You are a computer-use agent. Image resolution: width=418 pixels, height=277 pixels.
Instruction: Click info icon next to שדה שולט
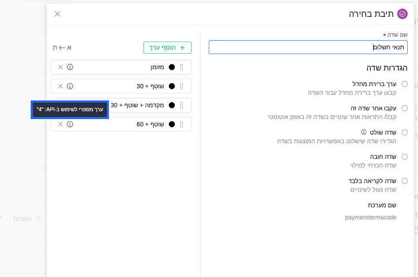364,132
